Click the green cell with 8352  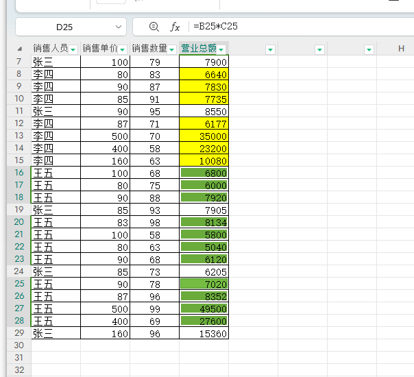tap(204, 296)
